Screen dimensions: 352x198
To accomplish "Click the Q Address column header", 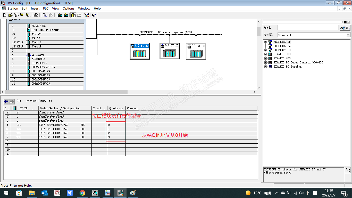I will tap(116, 108).
